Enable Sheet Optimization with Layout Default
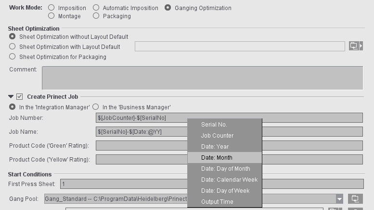The height and width of the screenshot is (210, 374). (x=13, y=47)
